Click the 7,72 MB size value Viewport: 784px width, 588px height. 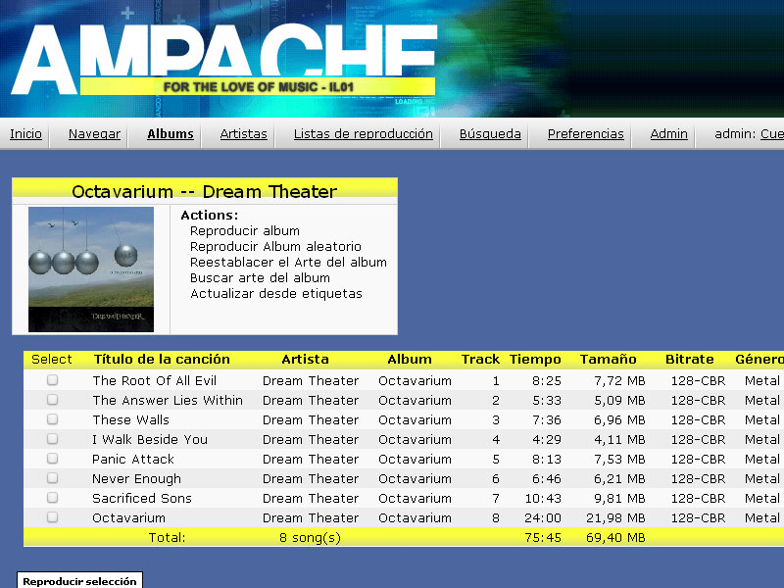click(x=619, y=380)
